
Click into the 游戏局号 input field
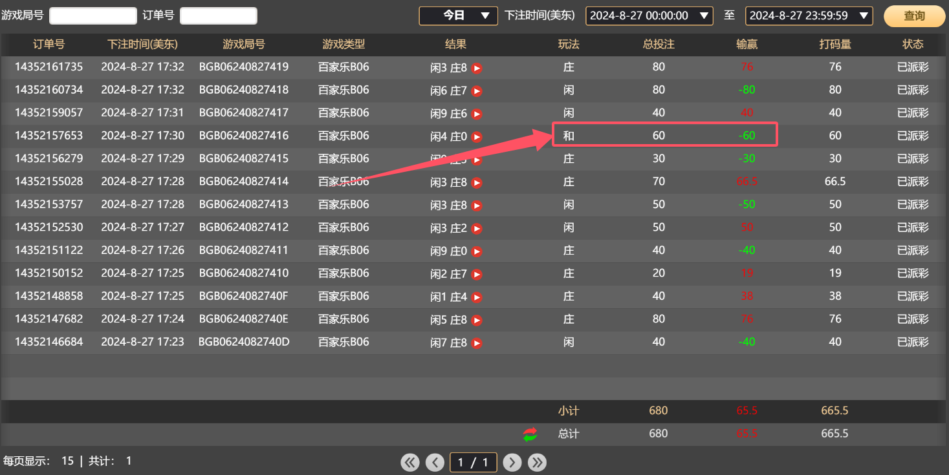tap(93, 16)
